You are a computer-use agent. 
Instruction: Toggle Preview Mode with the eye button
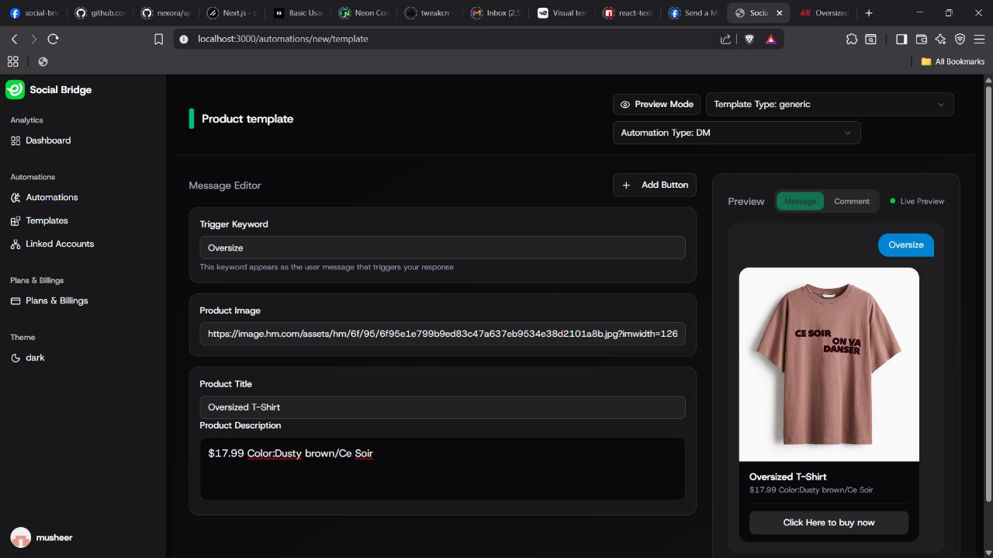[x=656, y=104]
